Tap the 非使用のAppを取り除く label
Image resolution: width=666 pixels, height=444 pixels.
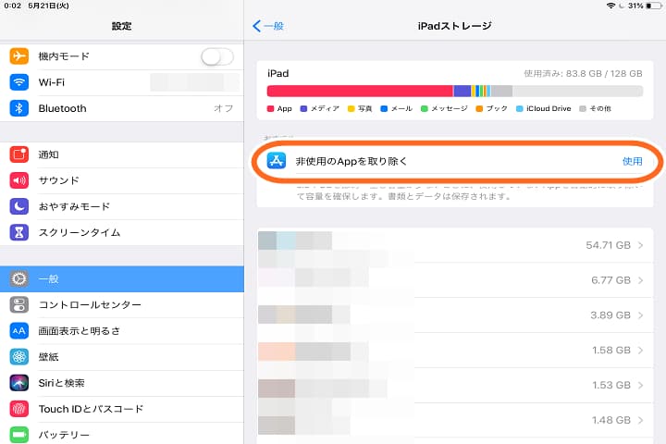click(351, 161)
